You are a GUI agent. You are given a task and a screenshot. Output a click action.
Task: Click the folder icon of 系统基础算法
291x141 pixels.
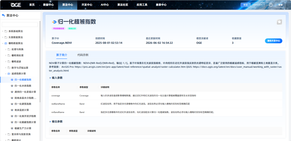[6, 31]
